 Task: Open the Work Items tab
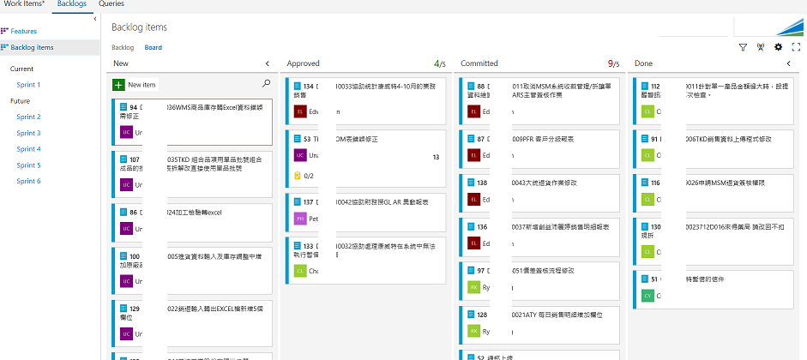click(25, 4)
